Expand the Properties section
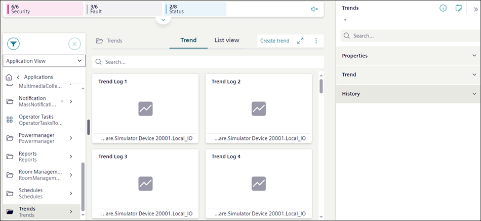The image size is (481, 221). 408,56
